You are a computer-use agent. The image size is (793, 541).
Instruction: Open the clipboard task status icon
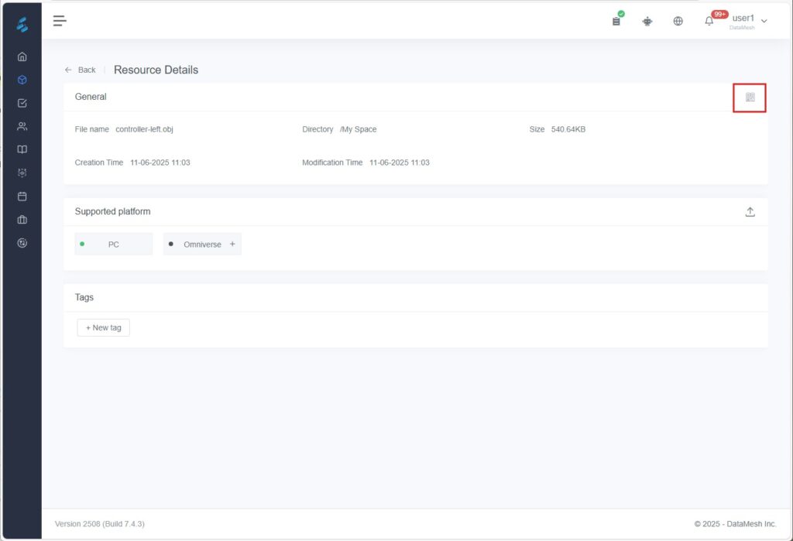click(616, 21)
